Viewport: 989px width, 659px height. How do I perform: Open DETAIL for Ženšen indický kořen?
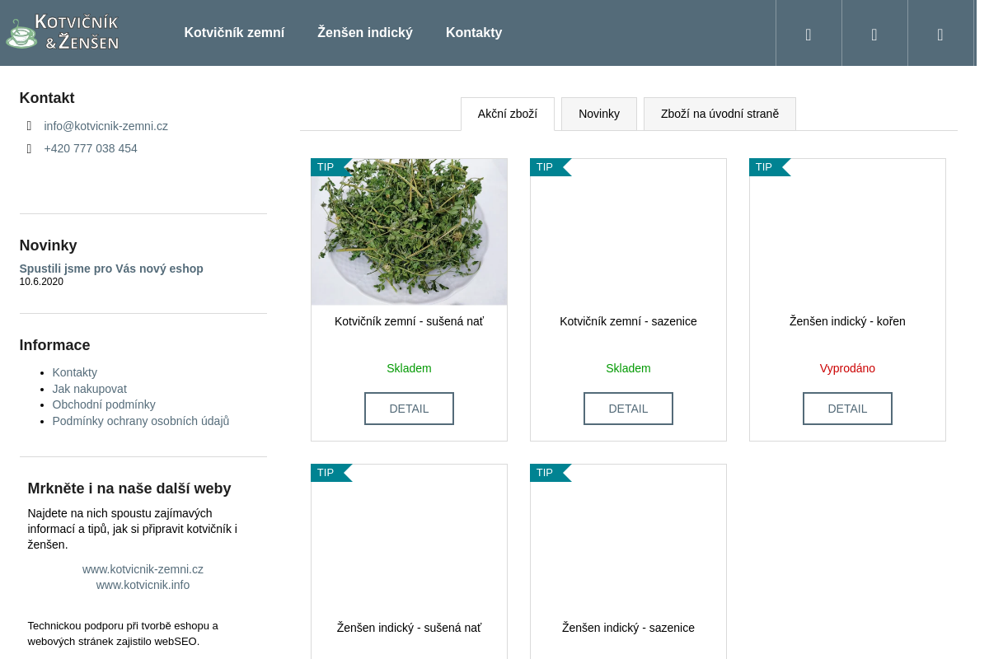point(847,409)
